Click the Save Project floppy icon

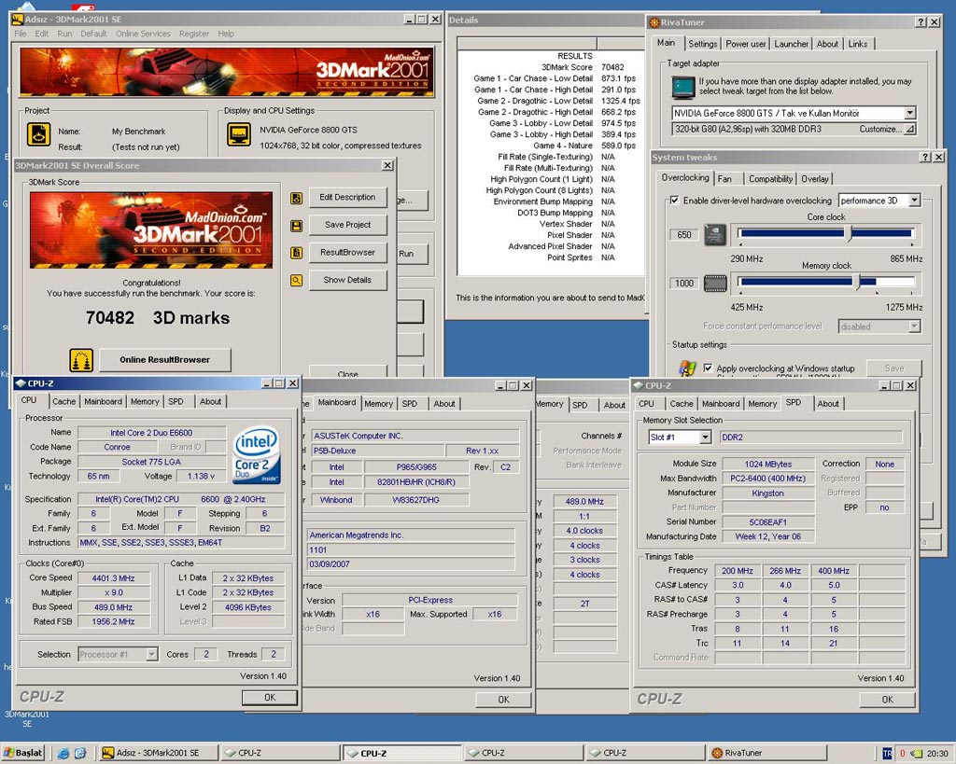pos(296,226)
